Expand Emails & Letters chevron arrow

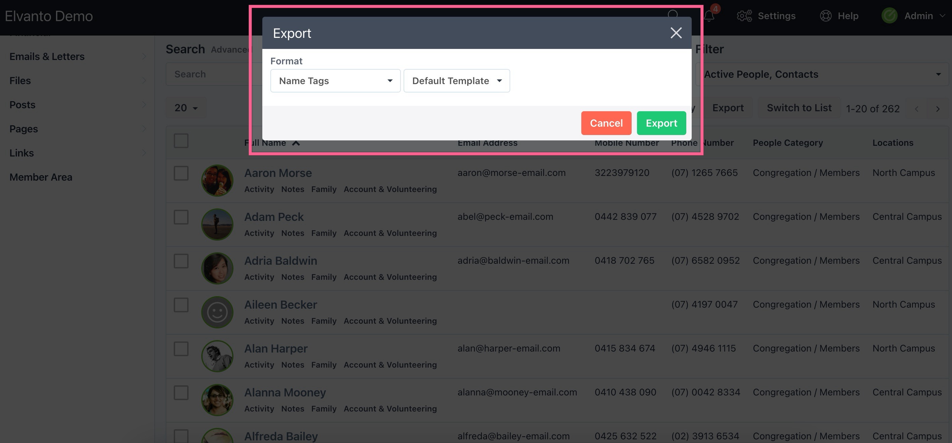(x=144, y=57)
